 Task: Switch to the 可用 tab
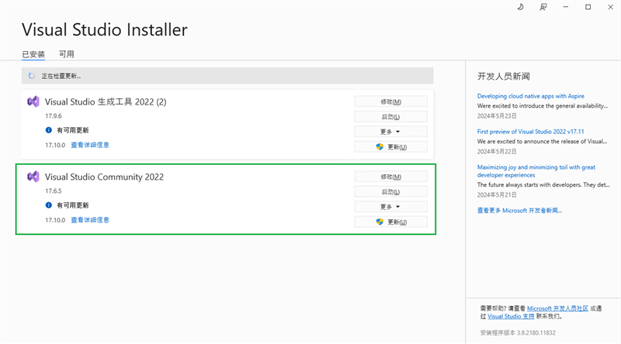tap(67, 54)
